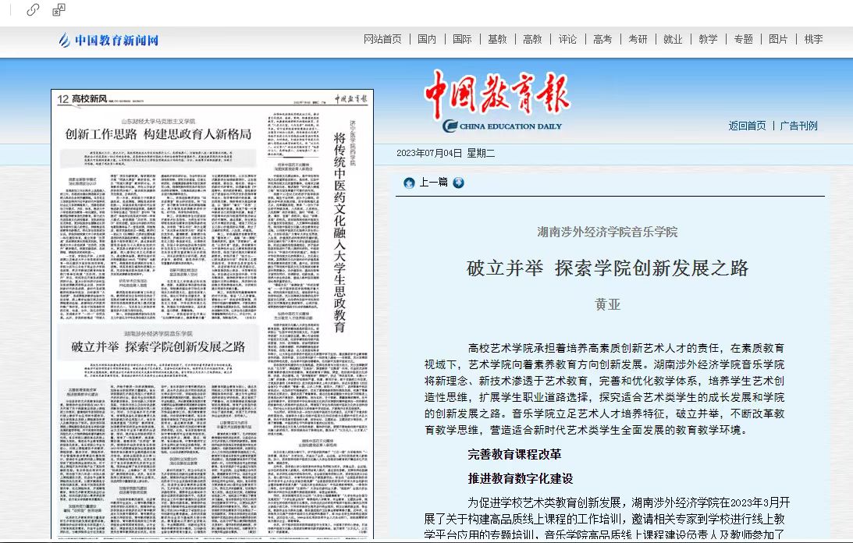This screenshot has width=853, height=543.
Task: Click previous article arrow icon
Action: click(409, 183)
